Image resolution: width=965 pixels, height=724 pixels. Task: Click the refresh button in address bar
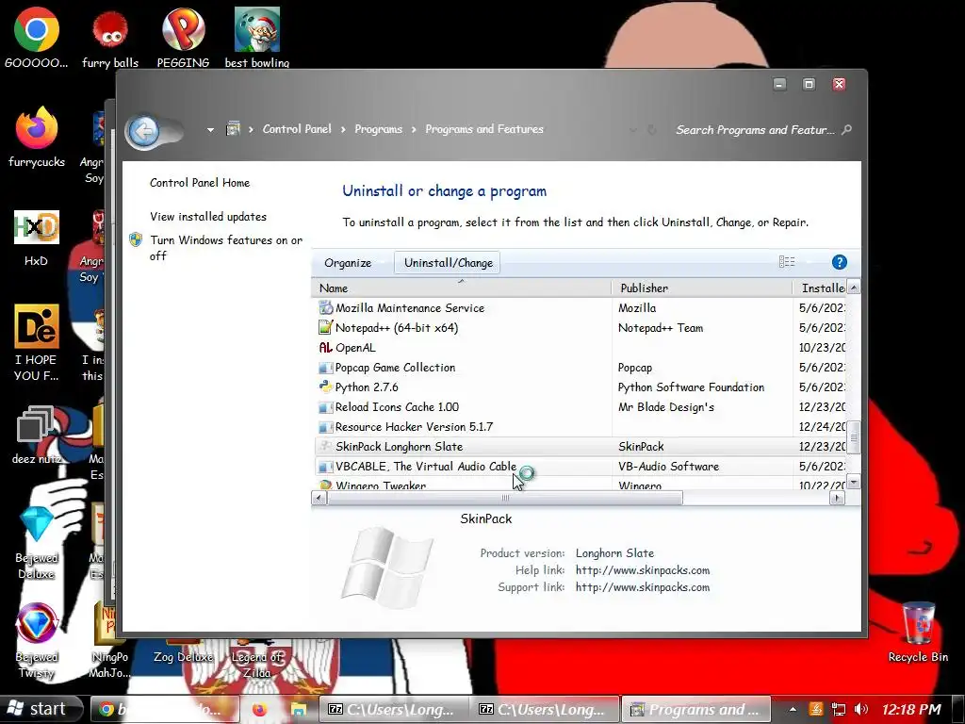point(652,129)
